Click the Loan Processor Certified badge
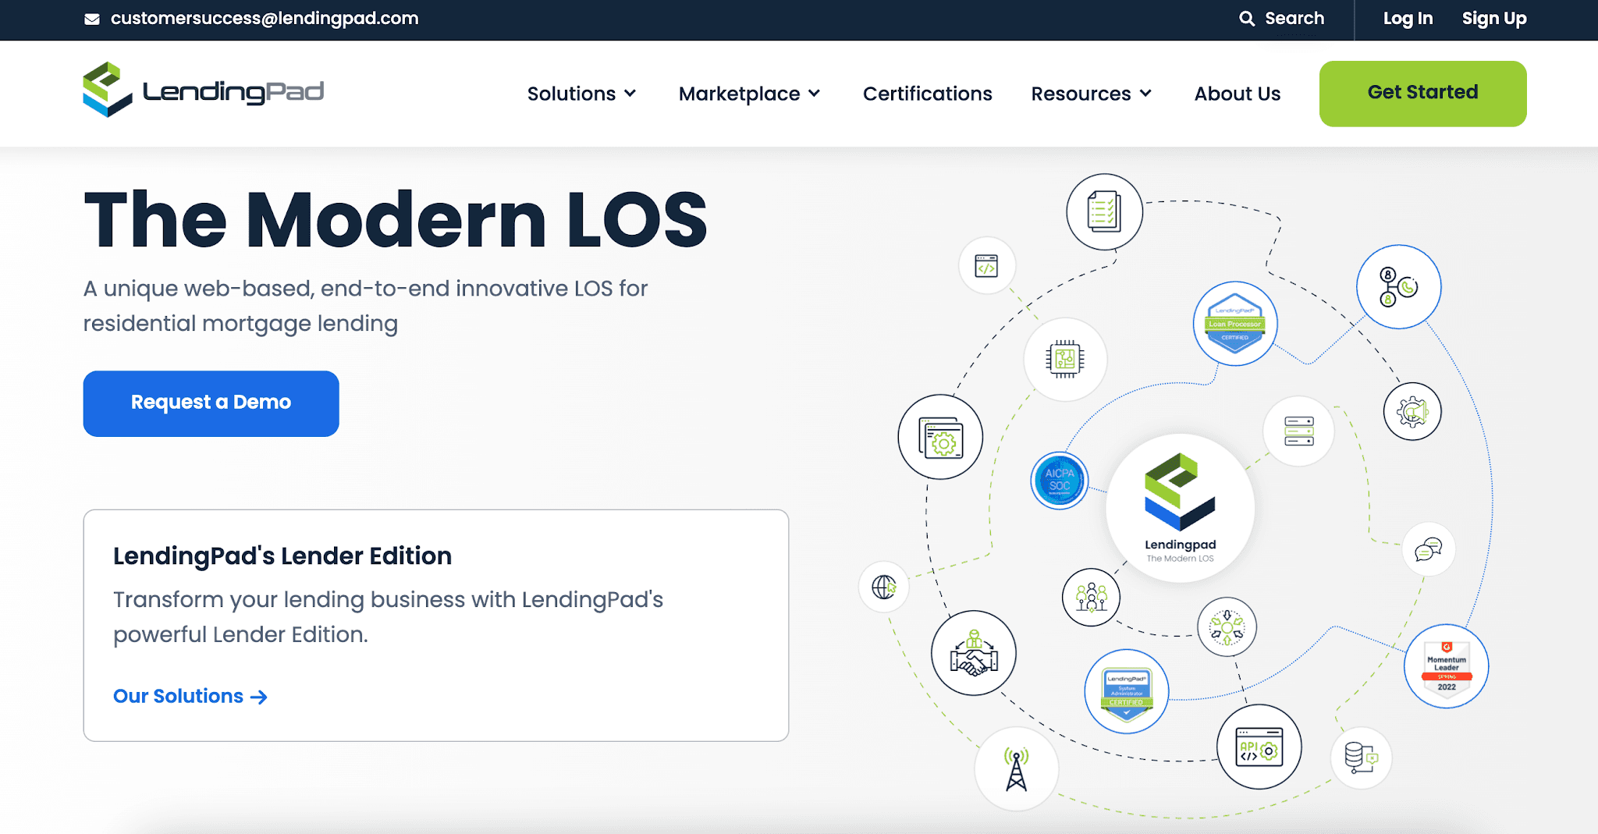 tap(1235, 323)
